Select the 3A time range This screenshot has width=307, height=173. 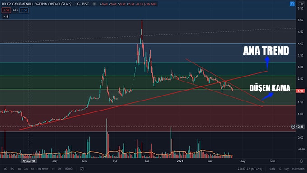26,168
